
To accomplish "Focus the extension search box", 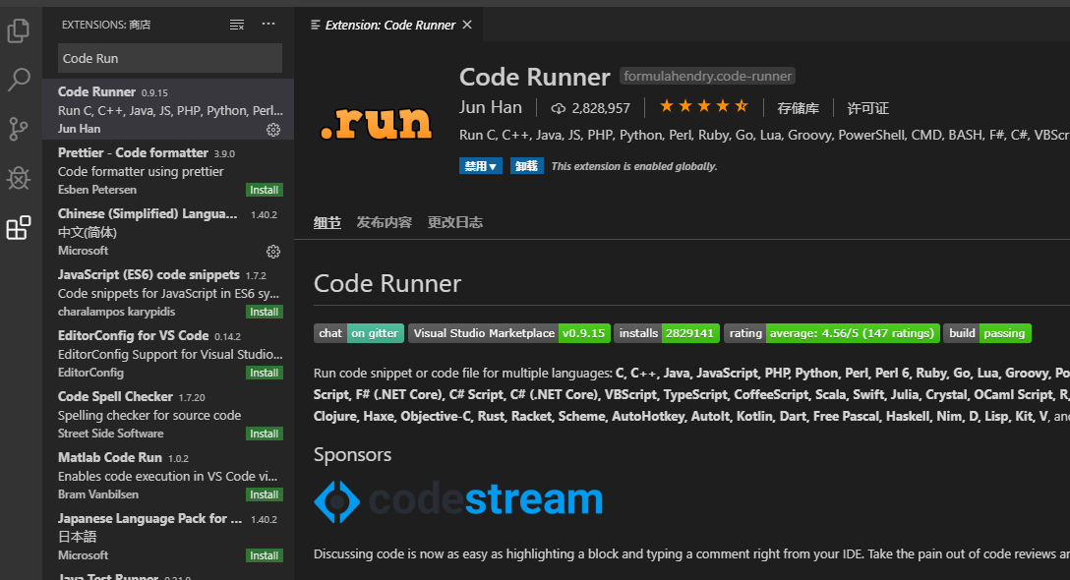I will tap(170, 58).
